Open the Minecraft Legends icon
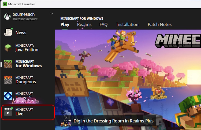Image resolution: width=201 pixels, height=130 pixels. coord(8,96)
